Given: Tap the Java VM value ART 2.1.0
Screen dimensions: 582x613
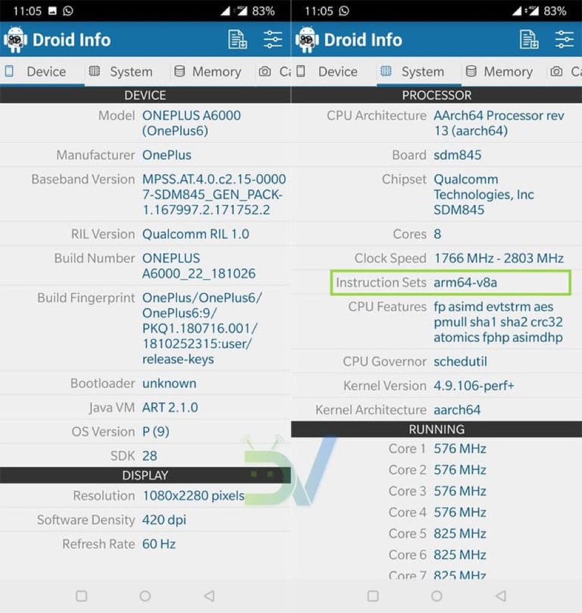Looking at the screenshot, I should (170, 408).
